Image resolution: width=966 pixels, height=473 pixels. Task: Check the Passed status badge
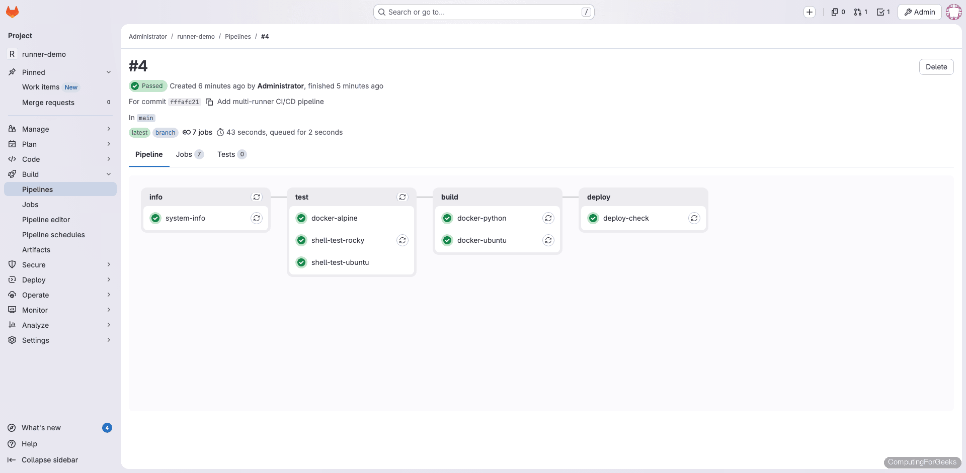coord(147,86)
